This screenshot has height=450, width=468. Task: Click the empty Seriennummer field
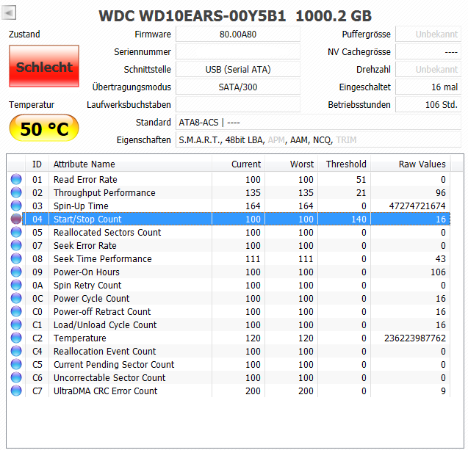(x=238, y=52)
